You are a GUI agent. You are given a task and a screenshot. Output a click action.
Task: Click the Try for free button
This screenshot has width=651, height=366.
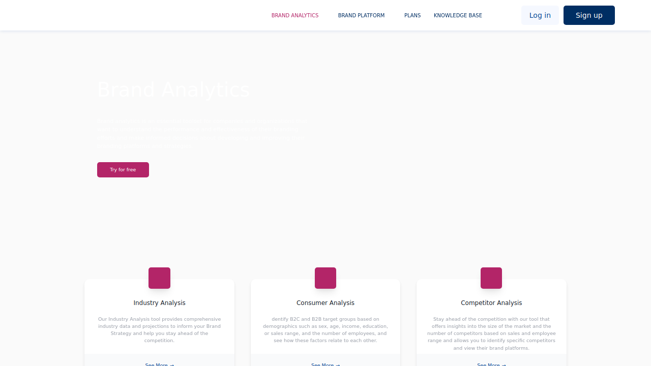pos(123,170)
